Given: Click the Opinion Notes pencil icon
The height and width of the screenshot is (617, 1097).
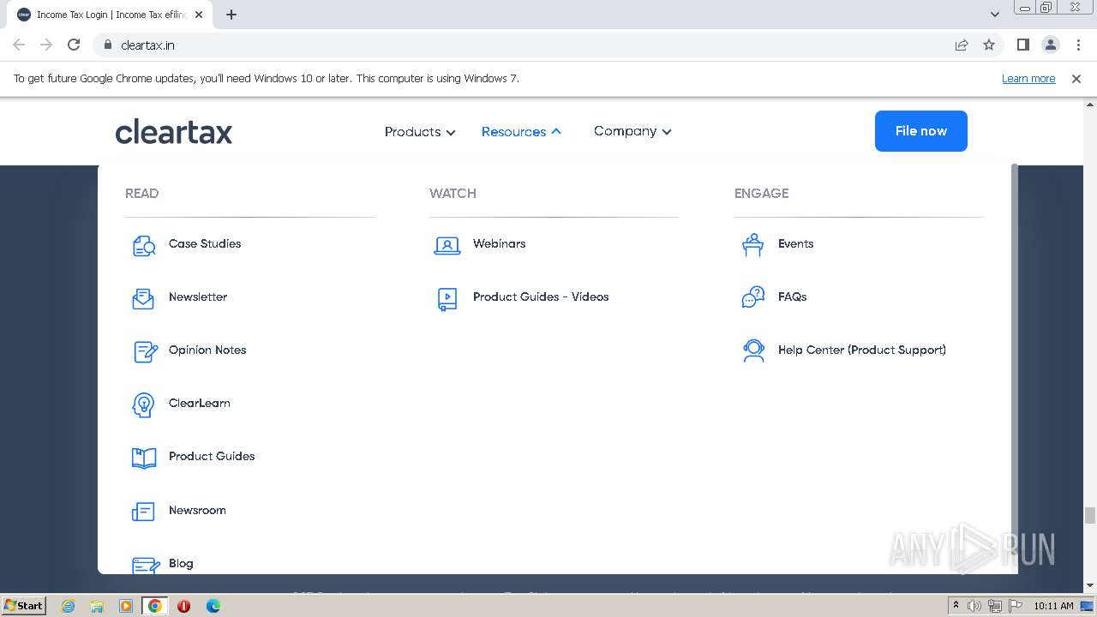Looking at the screenshot, I should point(146,351).
